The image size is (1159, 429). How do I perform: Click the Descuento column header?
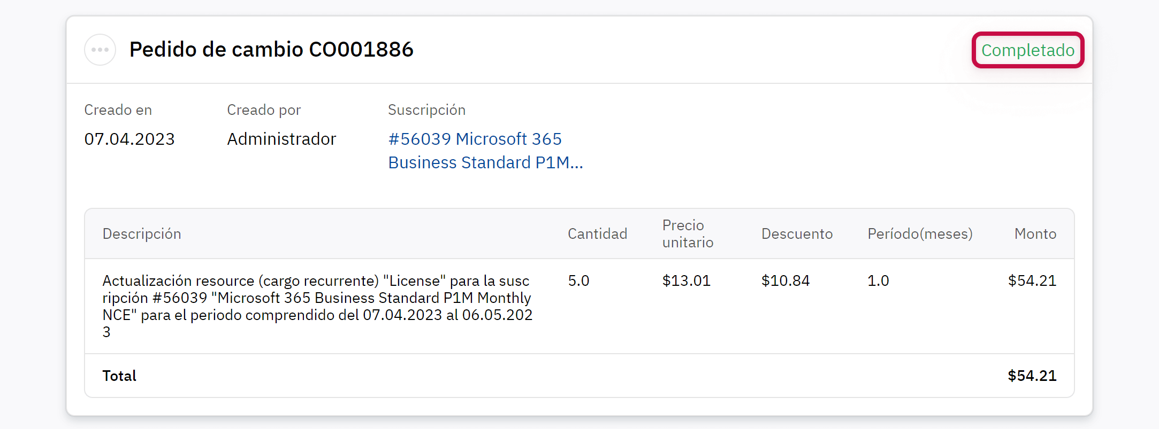tap(797, 234)
